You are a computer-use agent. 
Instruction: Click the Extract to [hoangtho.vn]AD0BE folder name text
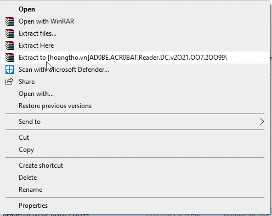point(123,58)
